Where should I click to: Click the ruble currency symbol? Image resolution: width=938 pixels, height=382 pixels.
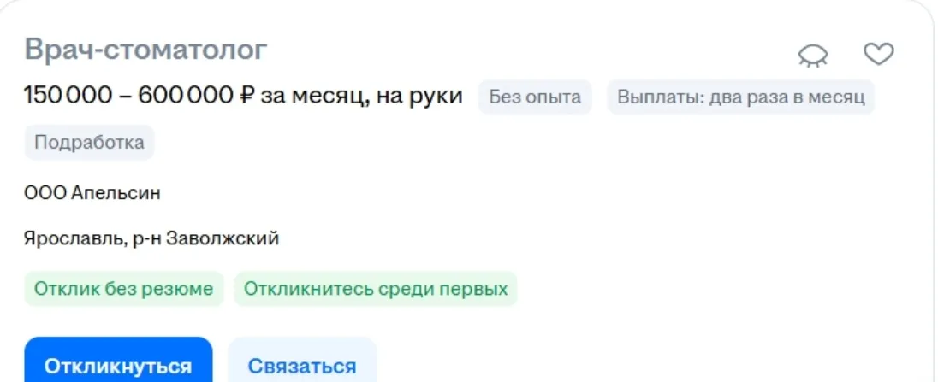(246, 97)
